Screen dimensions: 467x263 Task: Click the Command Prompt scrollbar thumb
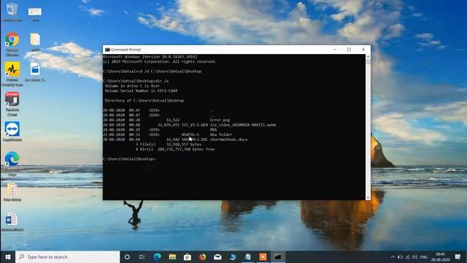click(x=368, y=61)
